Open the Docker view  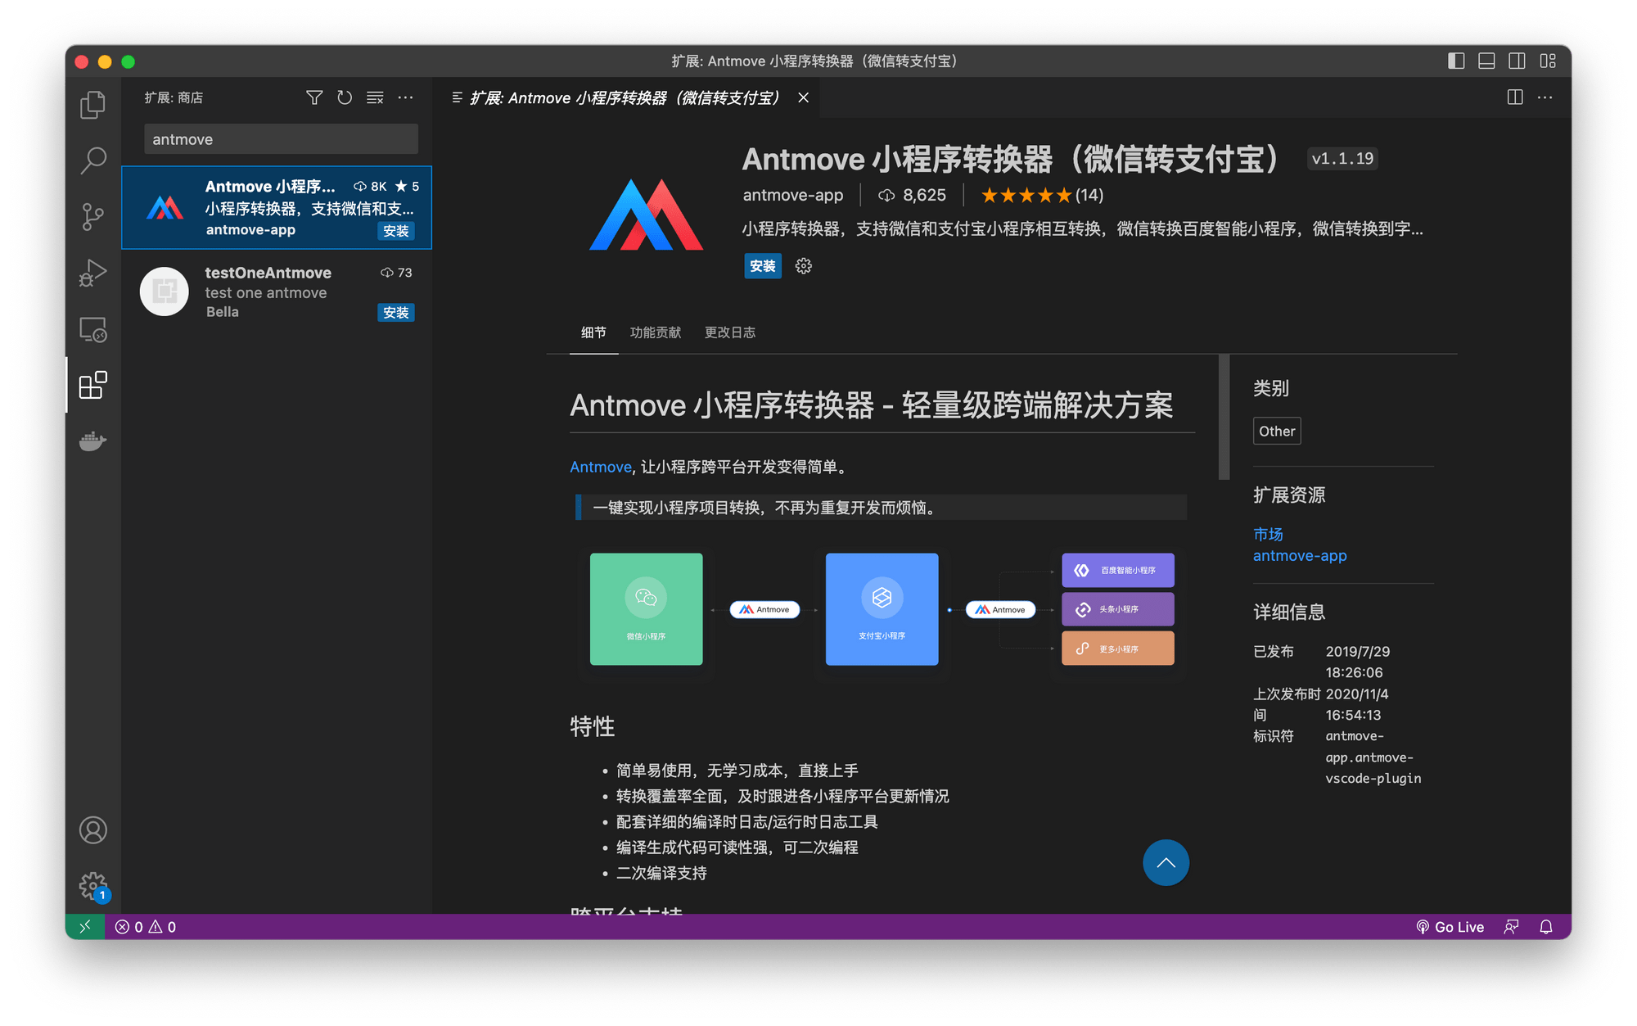[x=92, y=441]
